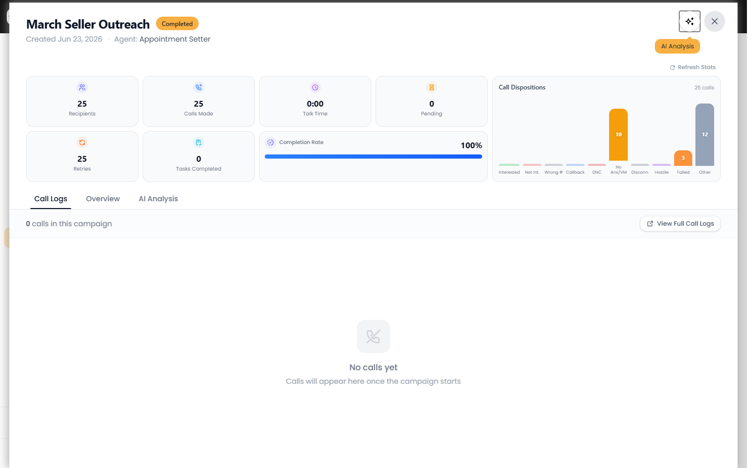
Task: Click the Callback disposition label
Action: (x=575, y=172)
